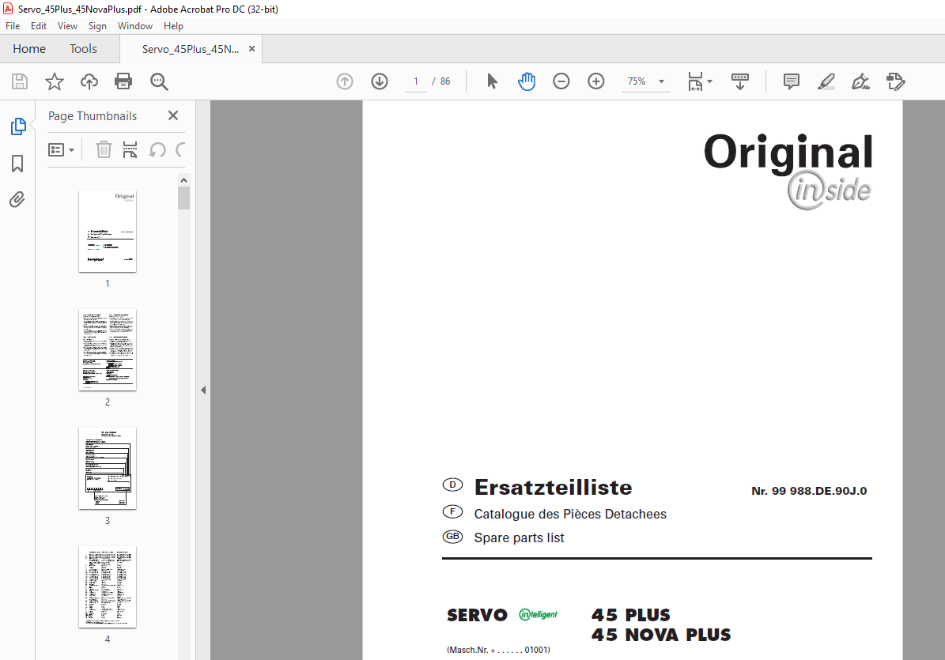This screenshot has height=660, width=945.
Task: Click 'Catalogue des Pièces Detachees' text
Action: [570, 515]
